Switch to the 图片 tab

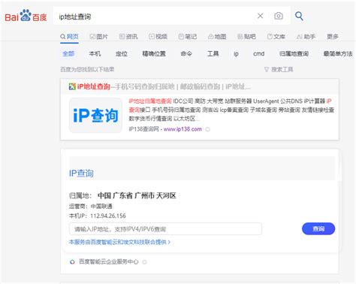click(x=99, y=37)
